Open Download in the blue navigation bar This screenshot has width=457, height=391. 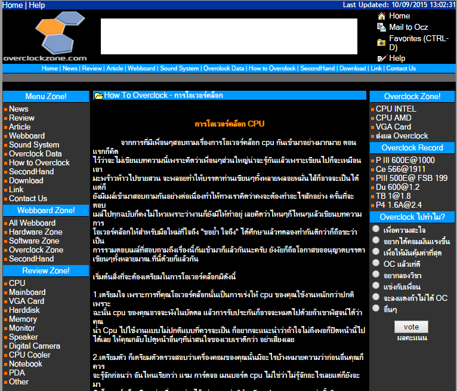(353, 68)
